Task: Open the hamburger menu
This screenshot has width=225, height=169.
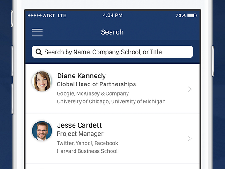Action: point(37,32)
